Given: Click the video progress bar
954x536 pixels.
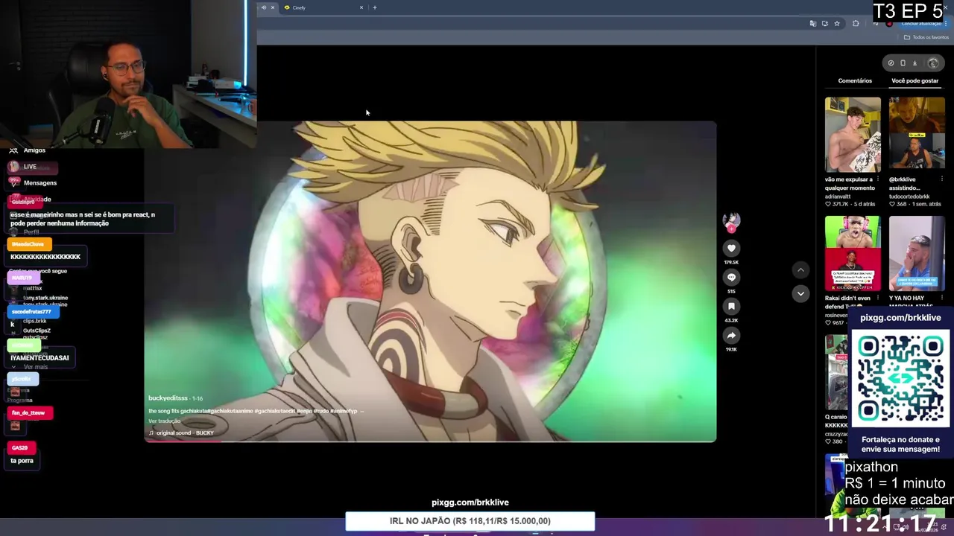Looking at the screenshot, I should (430, 441).
